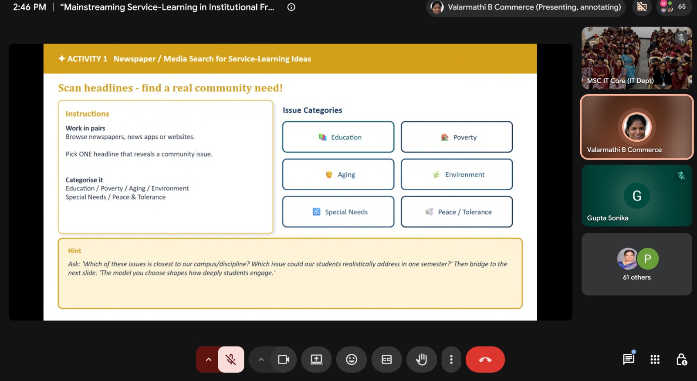The image size is (697, 381).
Task: Click the Gupta Sonika participant tile
Action: (636, 195)
